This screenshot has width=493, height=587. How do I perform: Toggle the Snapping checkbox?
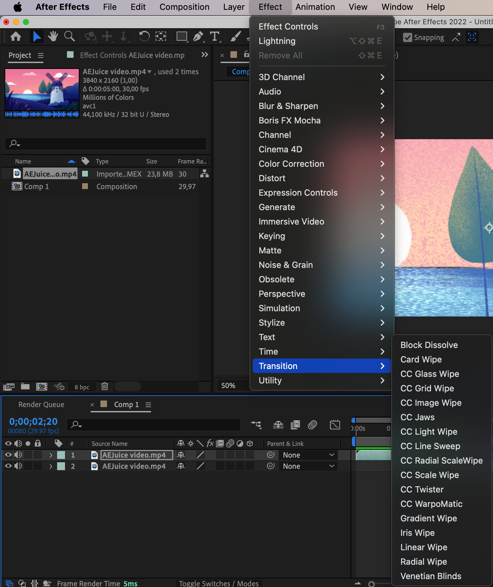point(408,37)
